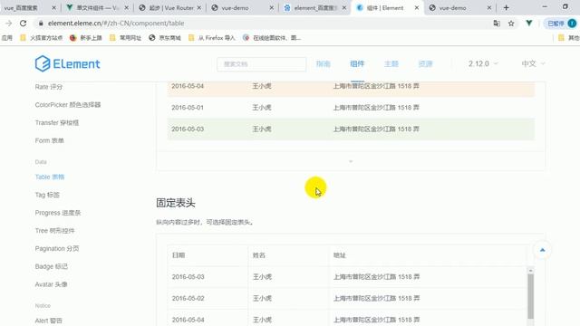This screenshot has width=580, height=326.
Task: Open Table 表格 in the sidebar
Action: (x=50, y=177)
